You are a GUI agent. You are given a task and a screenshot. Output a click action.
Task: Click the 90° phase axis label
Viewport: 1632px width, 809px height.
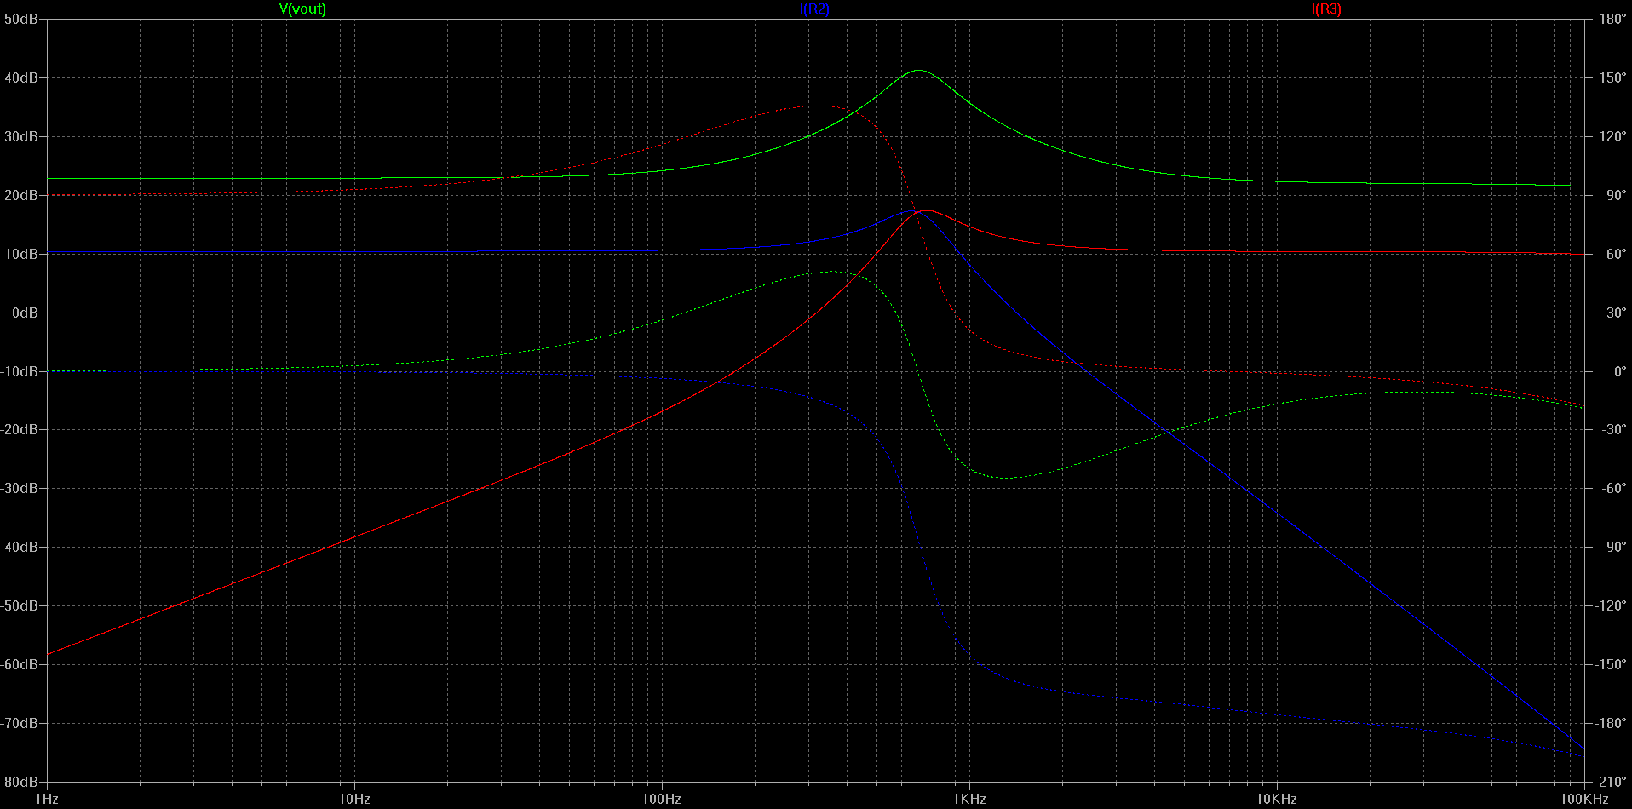1616,195
